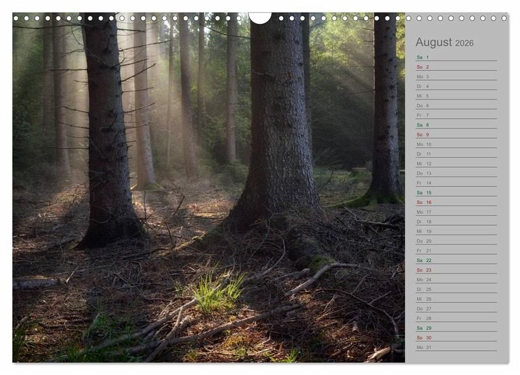Select the Do 20 date row
The image size is (520, 375).
click(456, 241)
